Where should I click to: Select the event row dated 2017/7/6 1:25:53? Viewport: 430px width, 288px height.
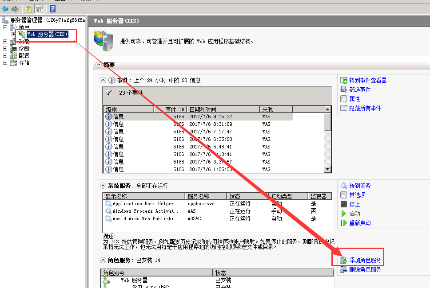click(198, 169)
